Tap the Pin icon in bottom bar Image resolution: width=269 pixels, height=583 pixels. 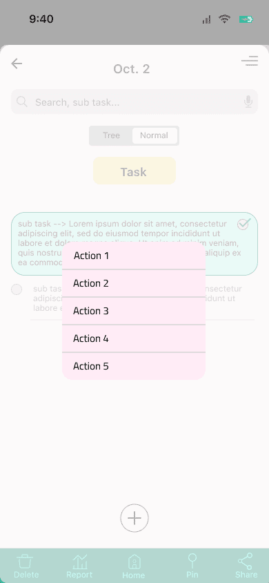[x=192, y=561]
